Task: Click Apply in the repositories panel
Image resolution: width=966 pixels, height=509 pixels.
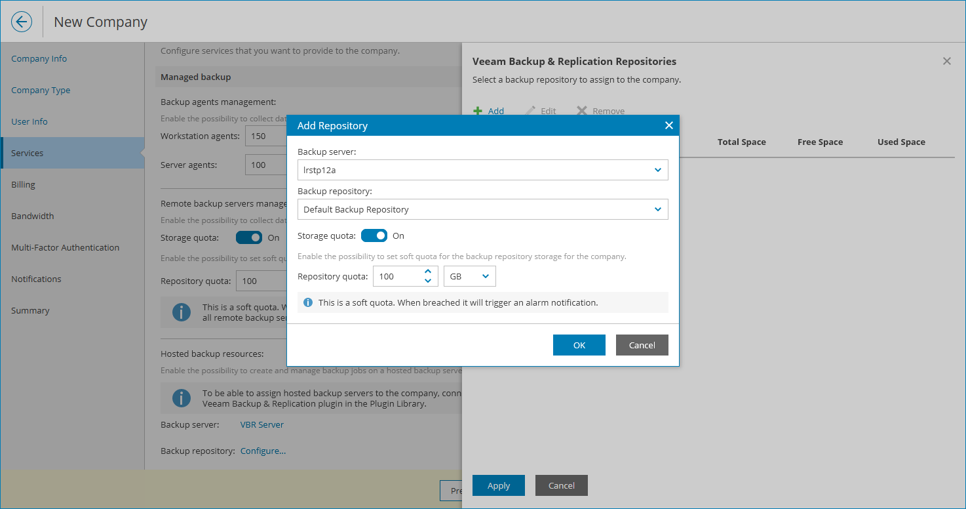Action: [499, 485]
